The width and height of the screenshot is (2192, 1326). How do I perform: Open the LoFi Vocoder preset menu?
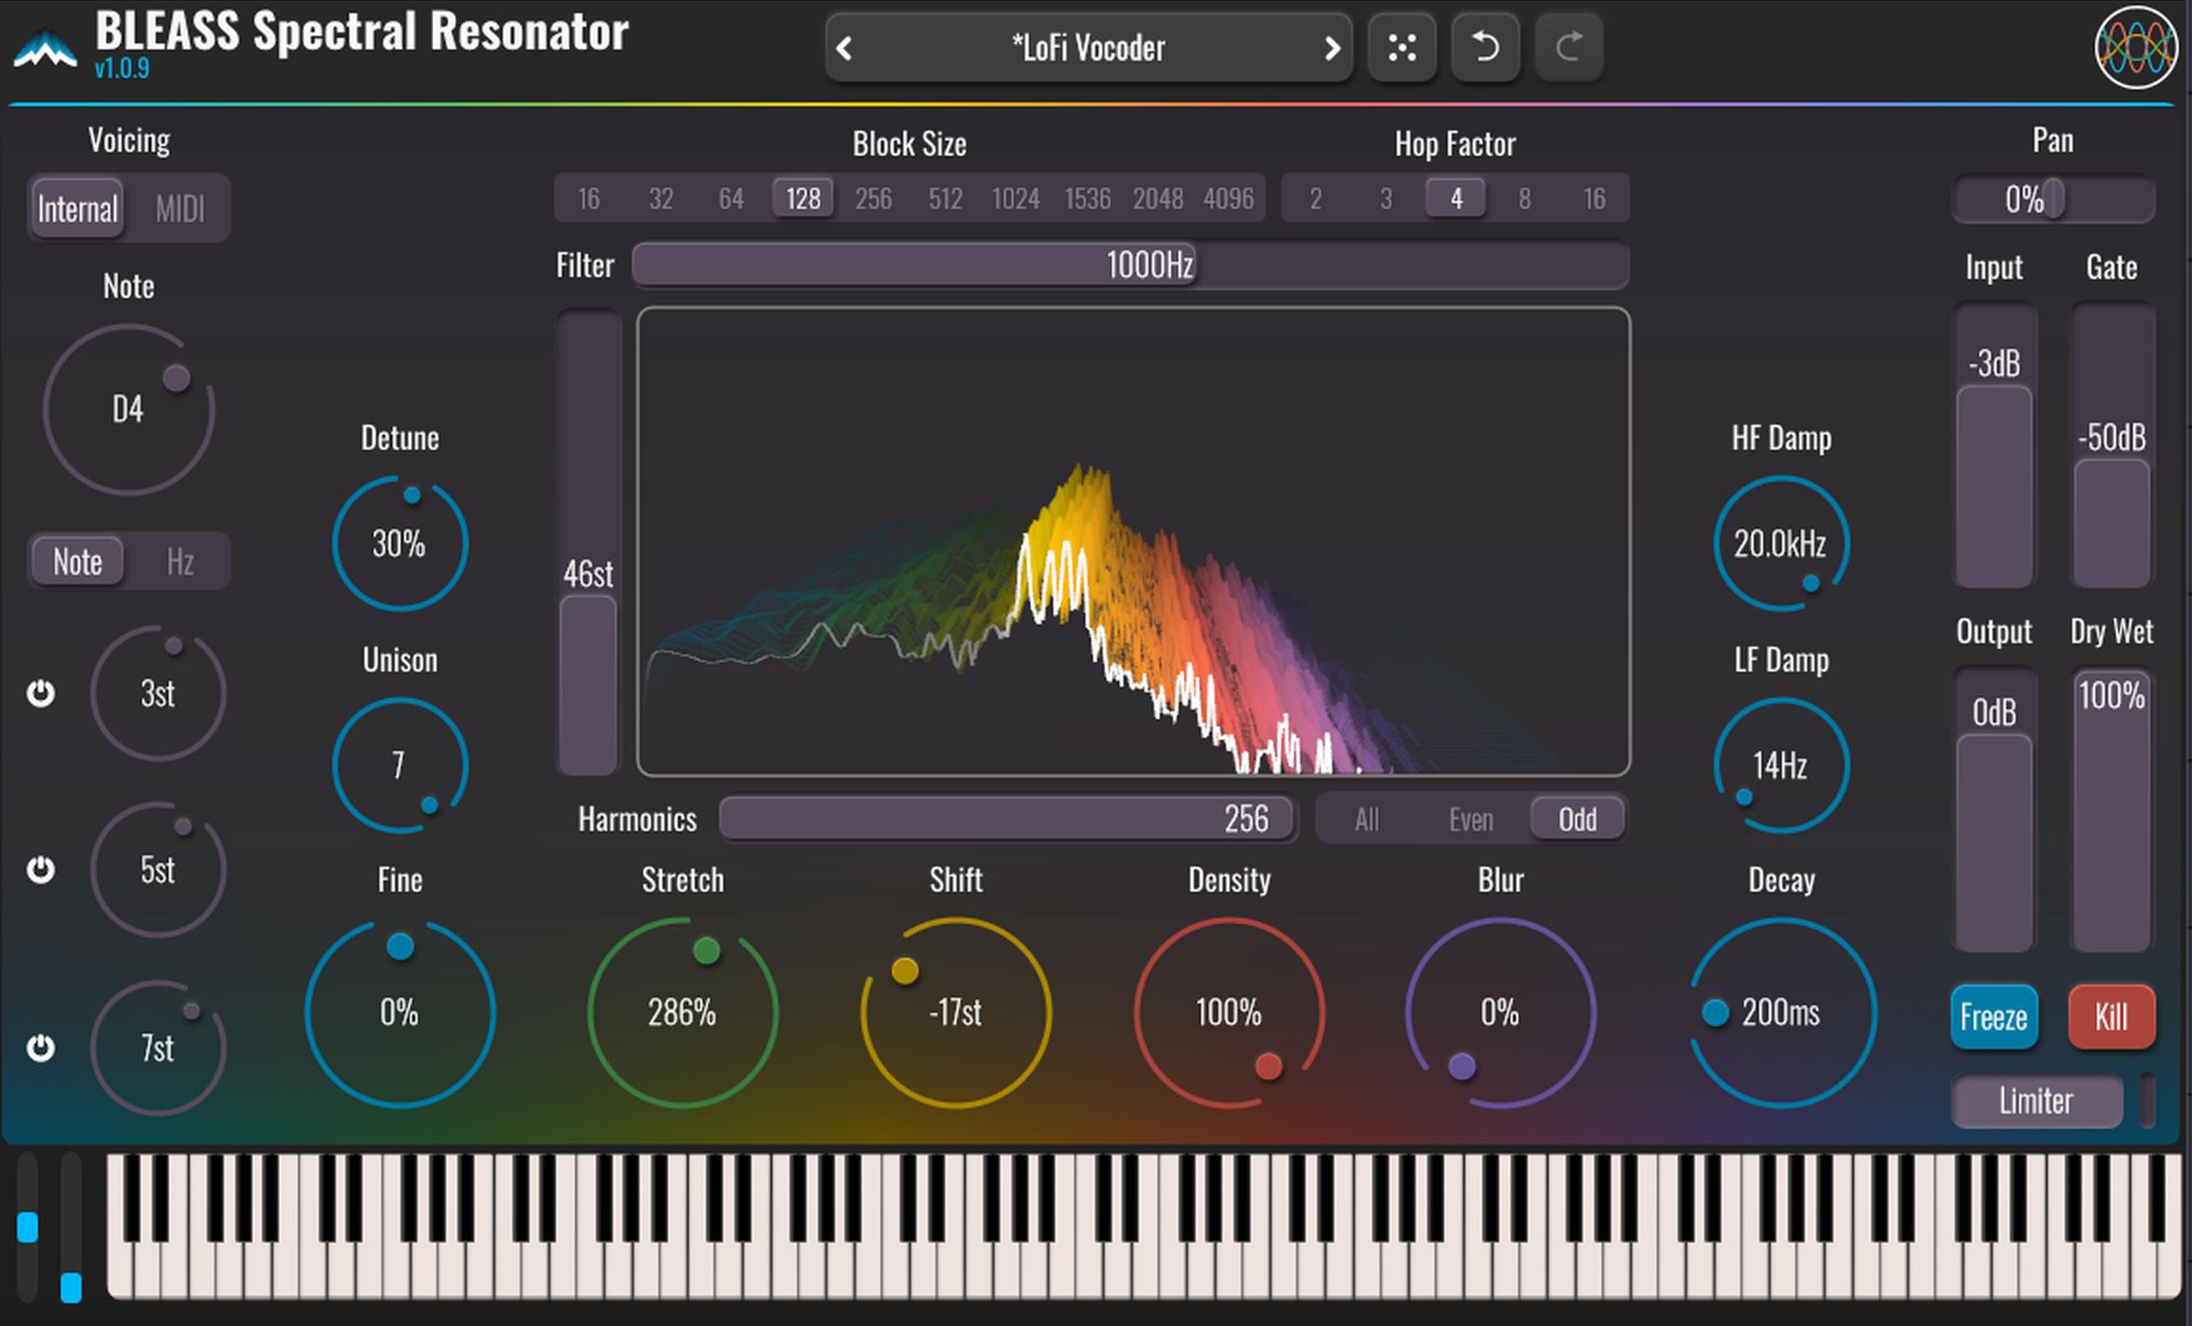click(1087, 47)
